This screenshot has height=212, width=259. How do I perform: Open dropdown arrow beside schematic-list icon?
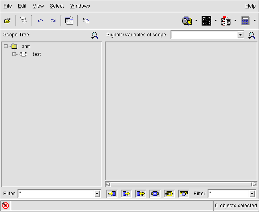(235, 21)
